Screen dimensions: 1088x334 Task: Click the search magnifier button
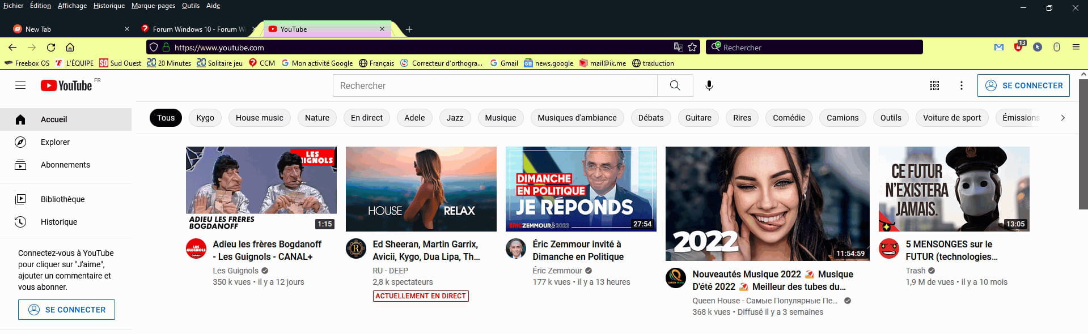[x=675, y=85]
